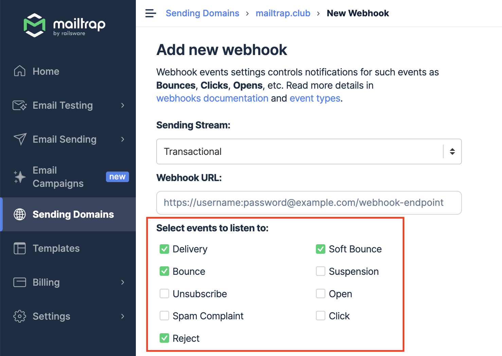Go to the mailtrap.club breadcrumb link

283,13
